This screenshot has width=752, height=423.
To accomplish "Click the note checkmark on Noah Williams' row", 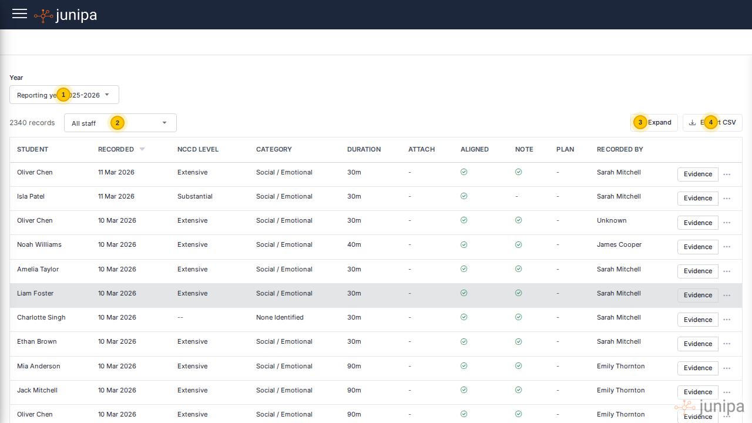I will pyautogui.click(x=518, y=244).
